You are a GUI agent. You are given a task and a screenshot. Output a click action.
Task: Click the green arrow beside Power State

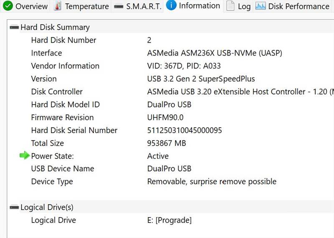(25, 156)
